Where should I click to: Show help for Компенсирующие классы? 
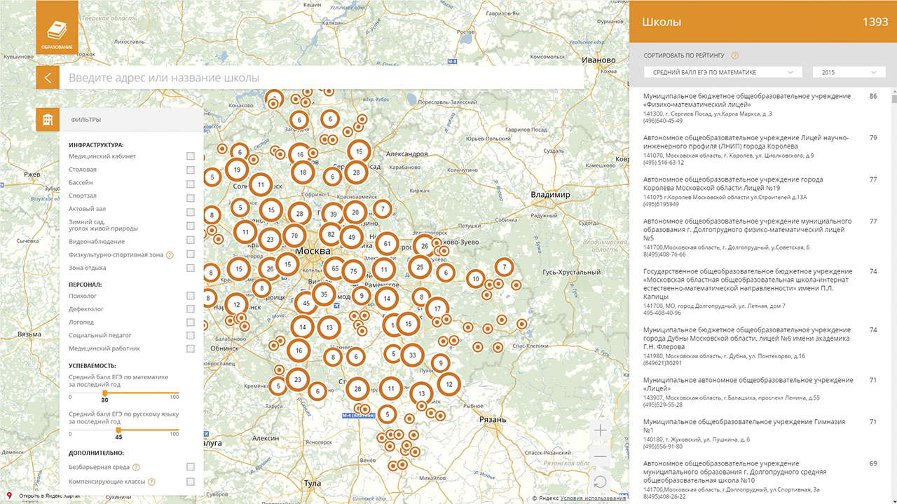(x=151, y=482)
